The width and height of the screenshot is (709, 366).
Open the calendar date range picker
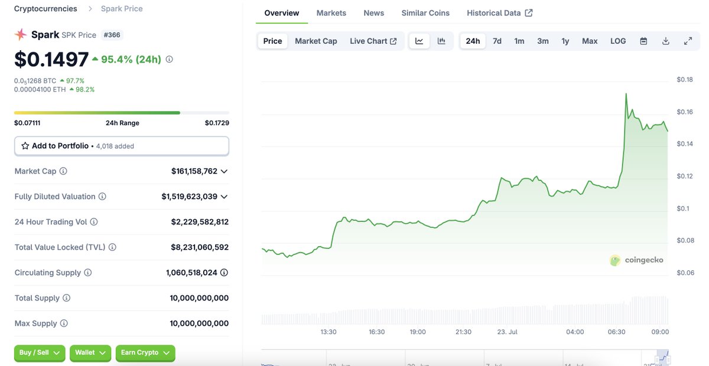tap(644, 41)
